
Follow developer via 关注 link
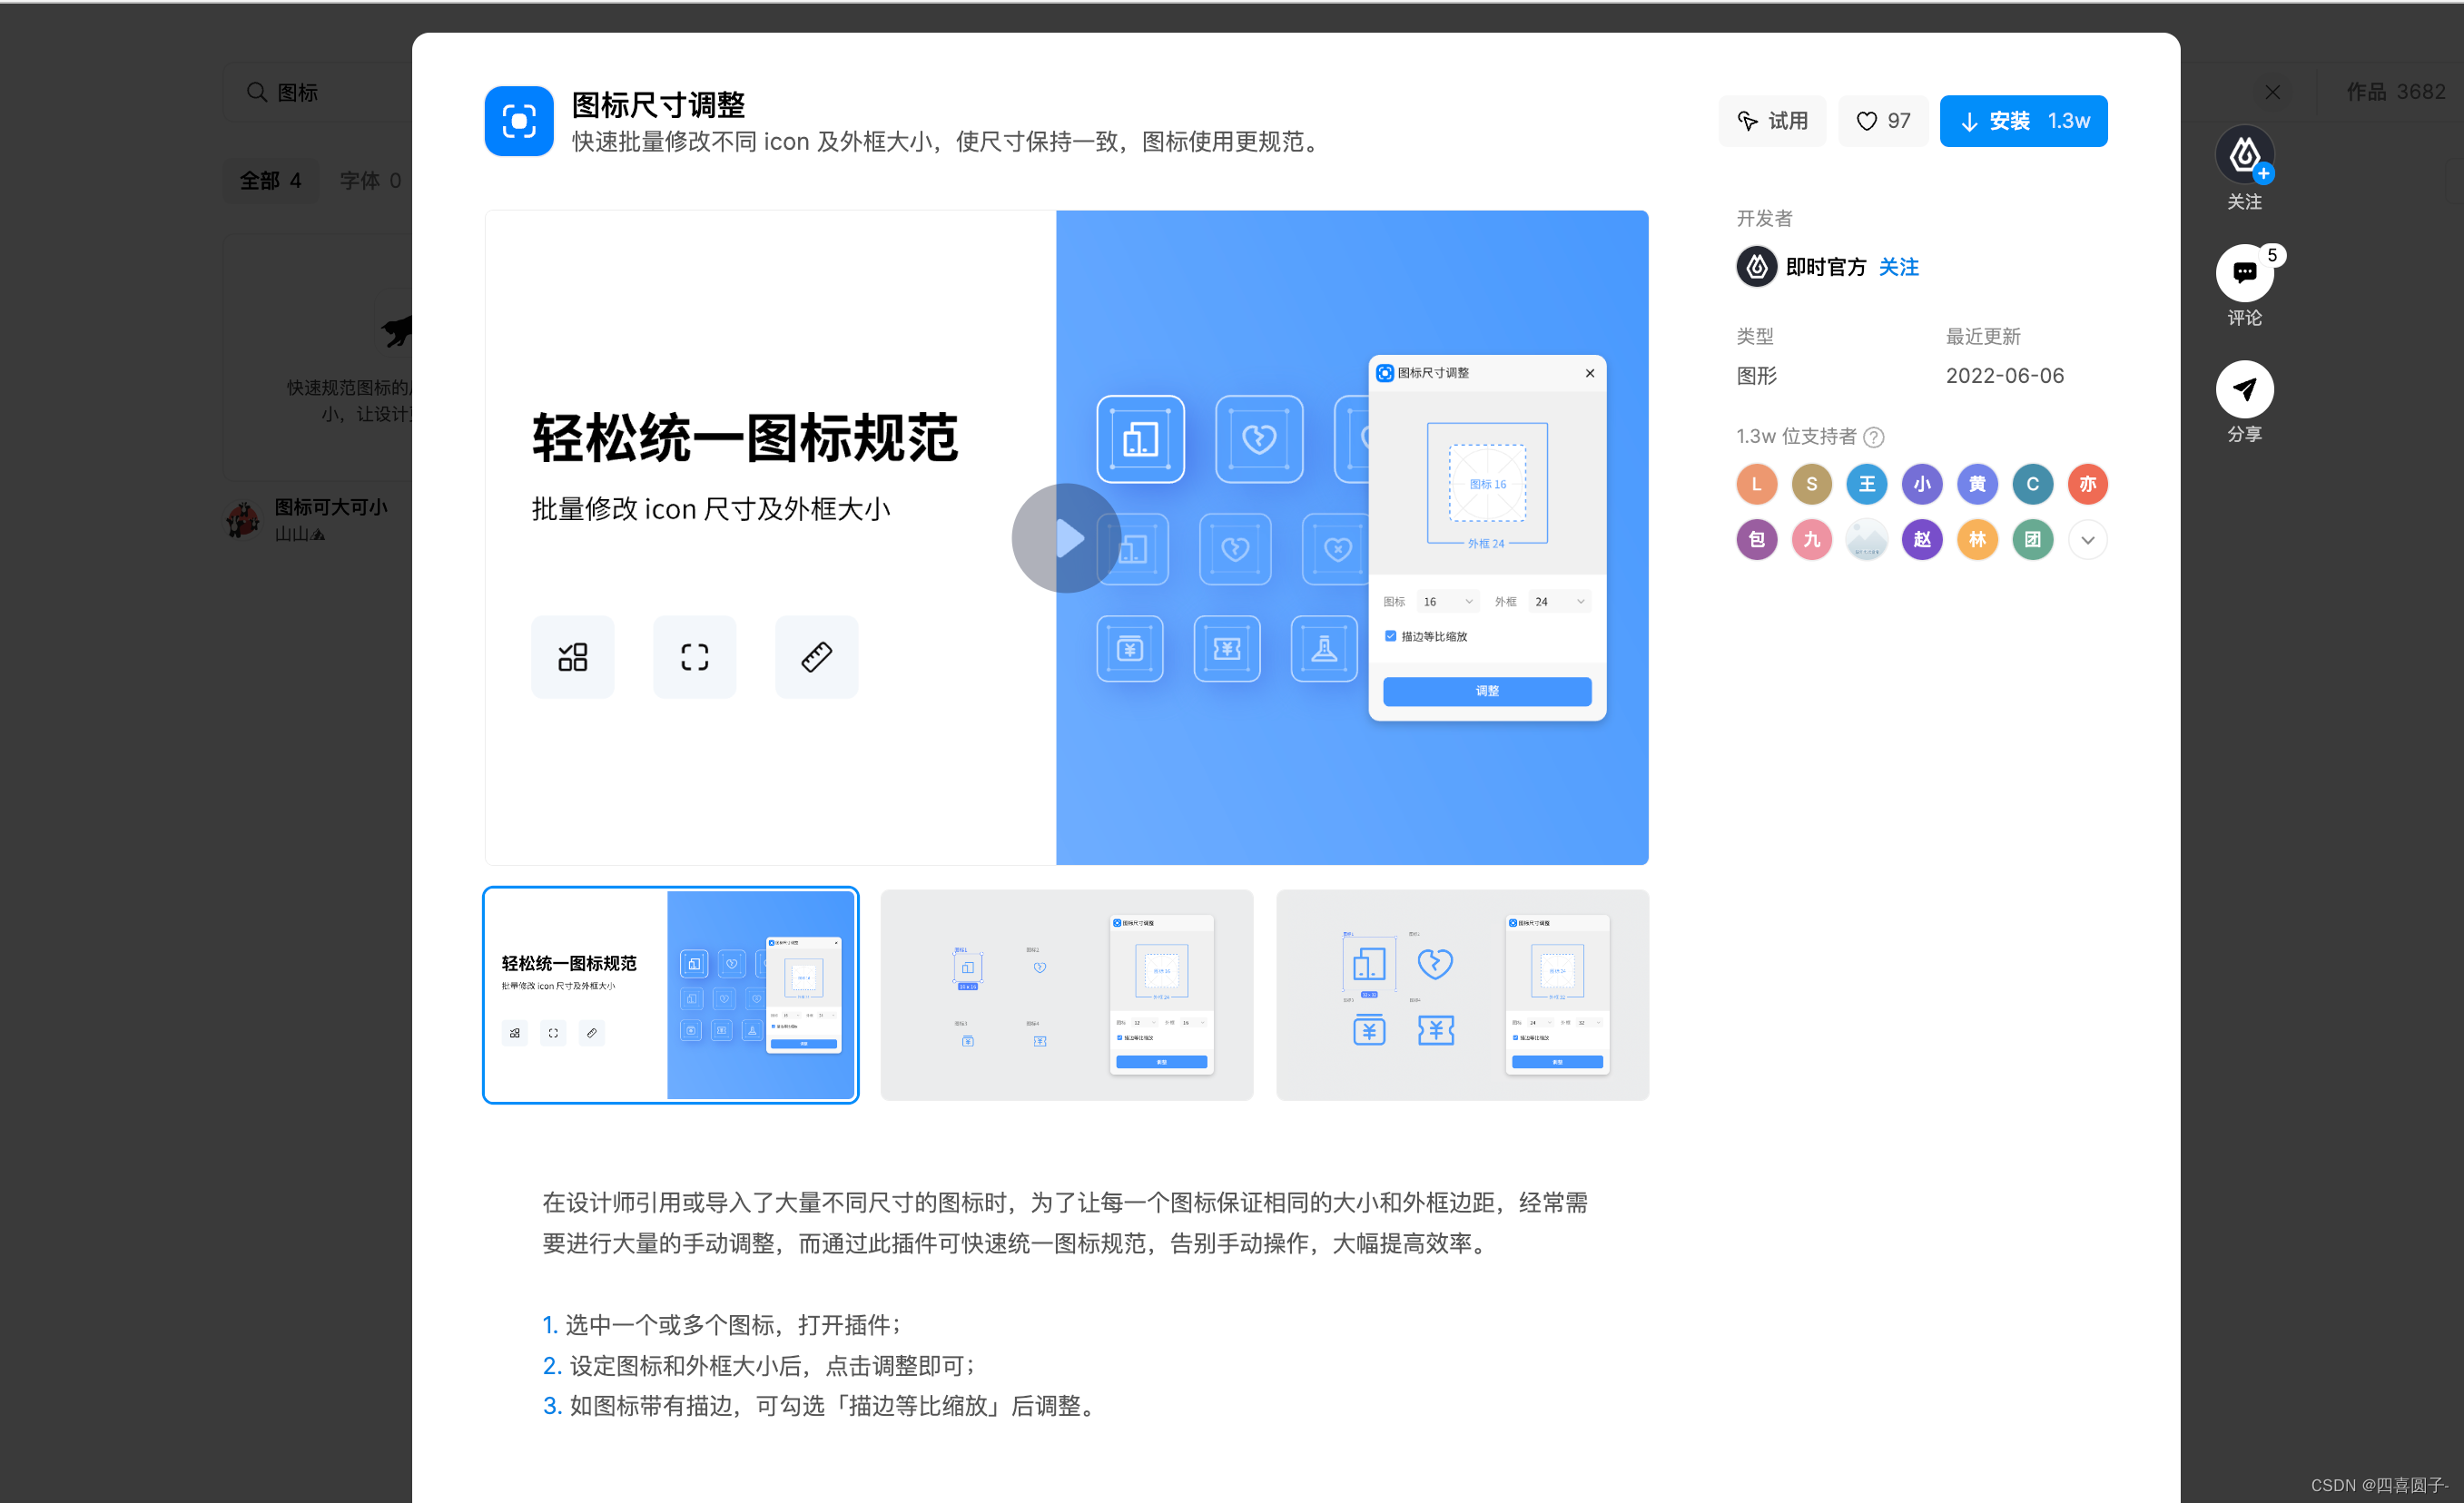[x=1898, y=267]
